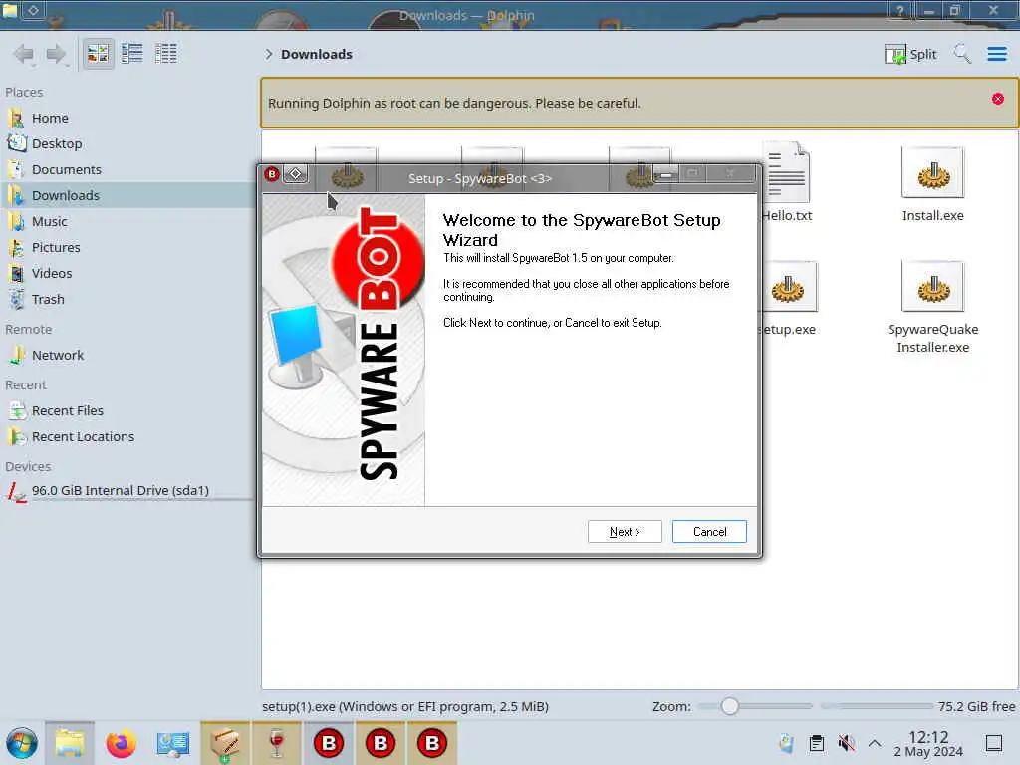Screen dimensions: 1020x765
Task: Select the SpywareQuake Installer.exe file
Action: pyautogui.click(x=932, y=307)
